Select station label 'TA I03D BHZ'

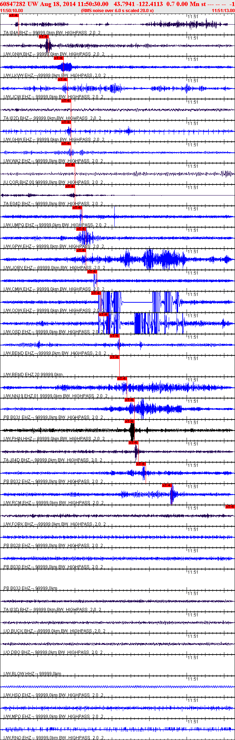click(16, 610)
